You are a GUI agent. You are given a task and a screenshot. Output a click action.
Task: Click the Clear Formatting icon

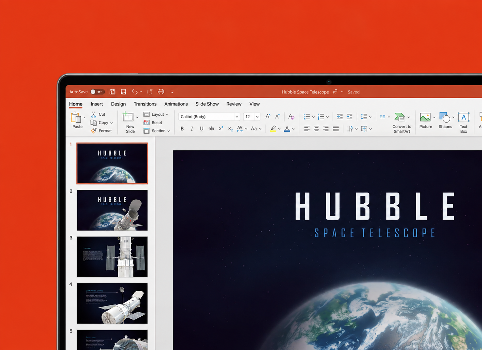coord(291,116)
